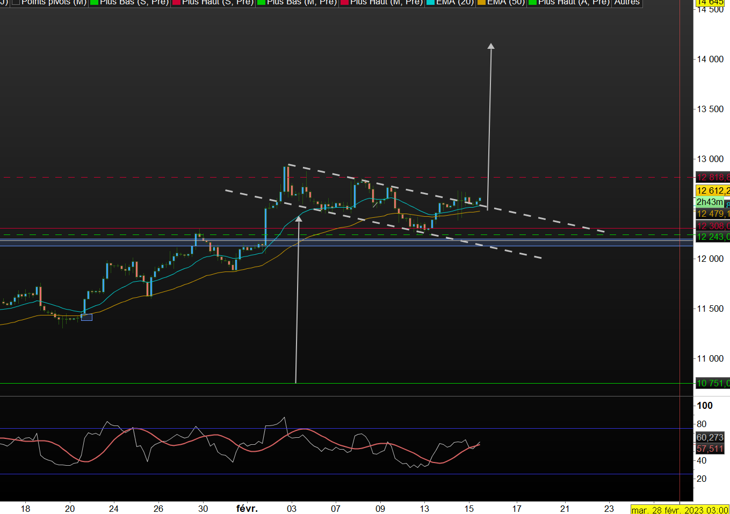
Task: Click the red oscillator value label 57,511
Action: pyautogui.click(x=710, y=449)
